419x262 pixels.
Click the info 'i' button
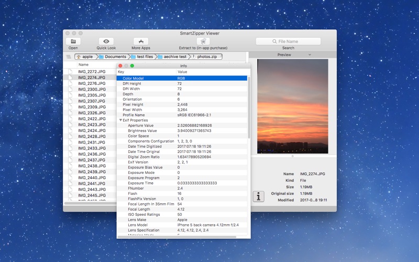pyautogui.click(x=258, y=196)
